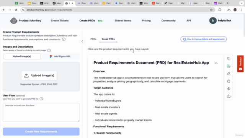
Task: Go back with the browser back arrow
Action: [x=4, y=10]
